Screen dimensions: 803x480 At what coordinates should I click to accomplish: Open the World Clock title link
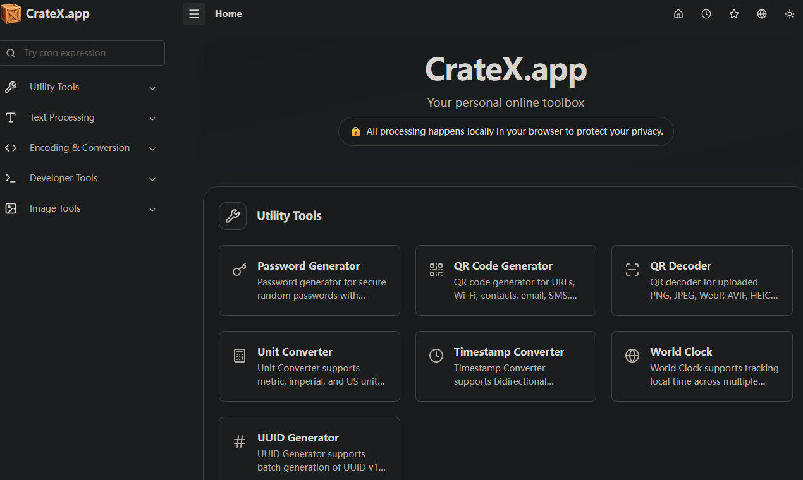[x=681, y=352]
